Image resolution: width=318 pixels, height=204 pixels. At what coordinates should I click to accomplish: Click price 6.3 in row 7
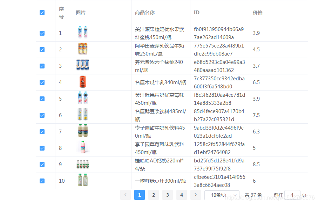click(256, 132)
